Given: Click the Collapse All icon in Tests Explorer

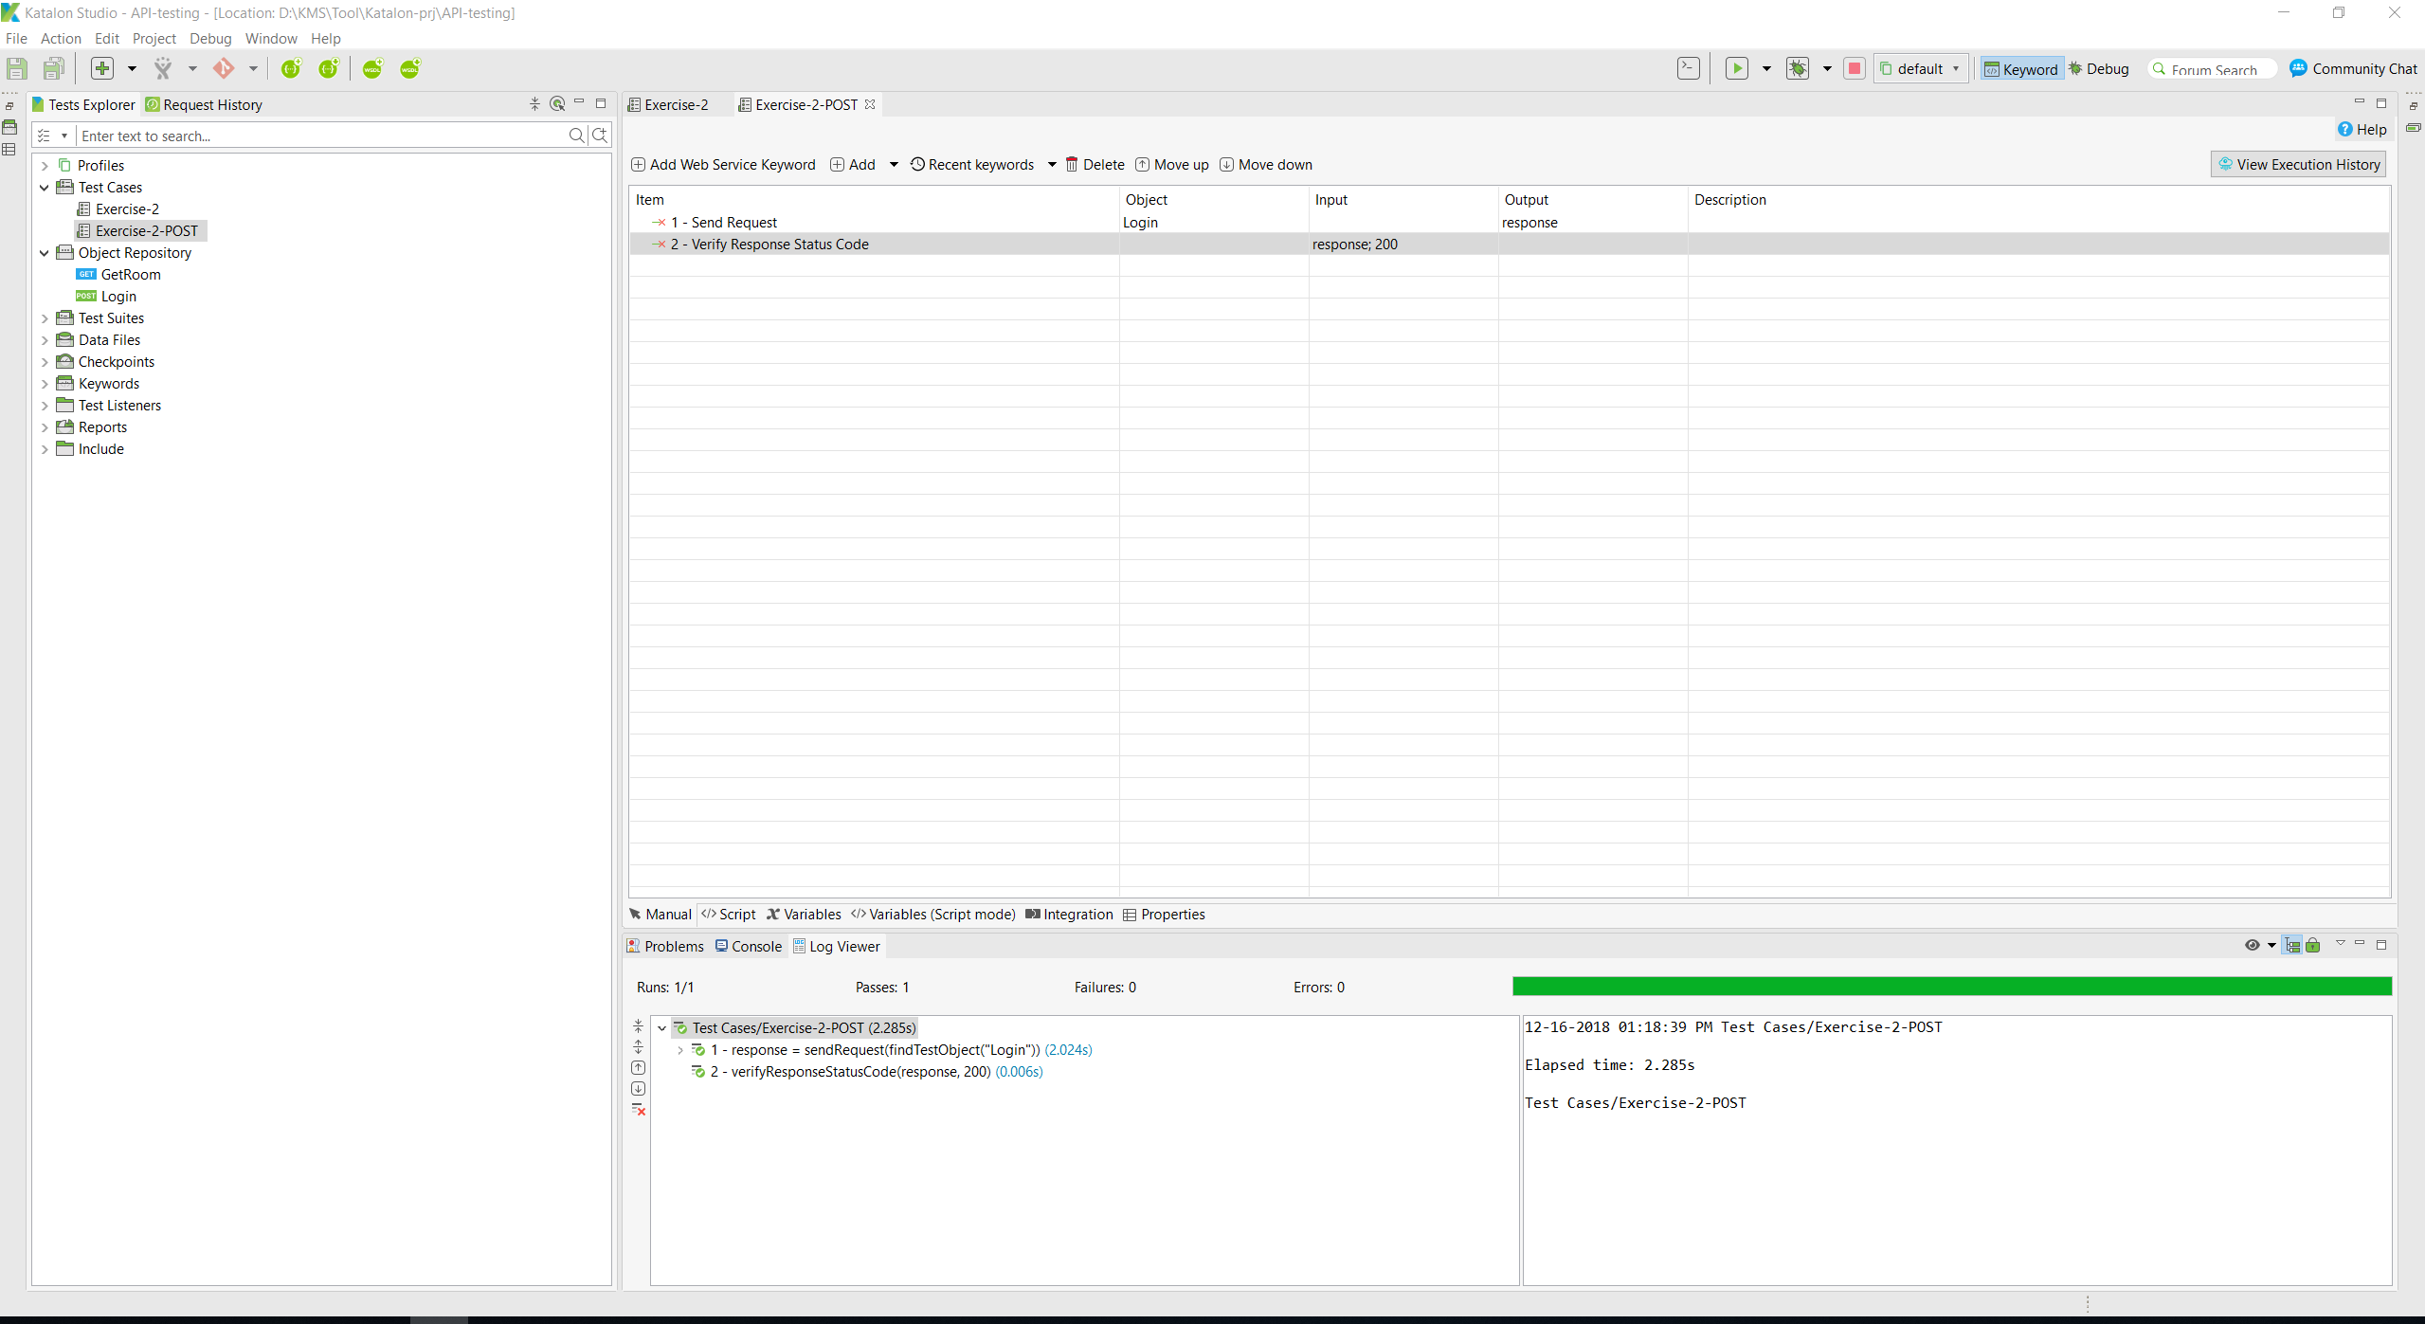Looking at the screenshot, I should pyautogui.click(x=534, y=104).
